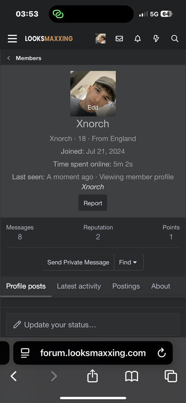Open the About tab
This screenshot has height=403, width=186.
pos(161,286)
